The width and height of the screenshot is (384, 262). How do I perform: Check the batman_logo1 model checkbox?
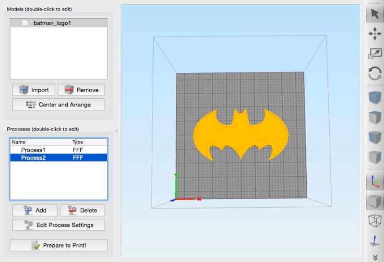click(25, 23)
